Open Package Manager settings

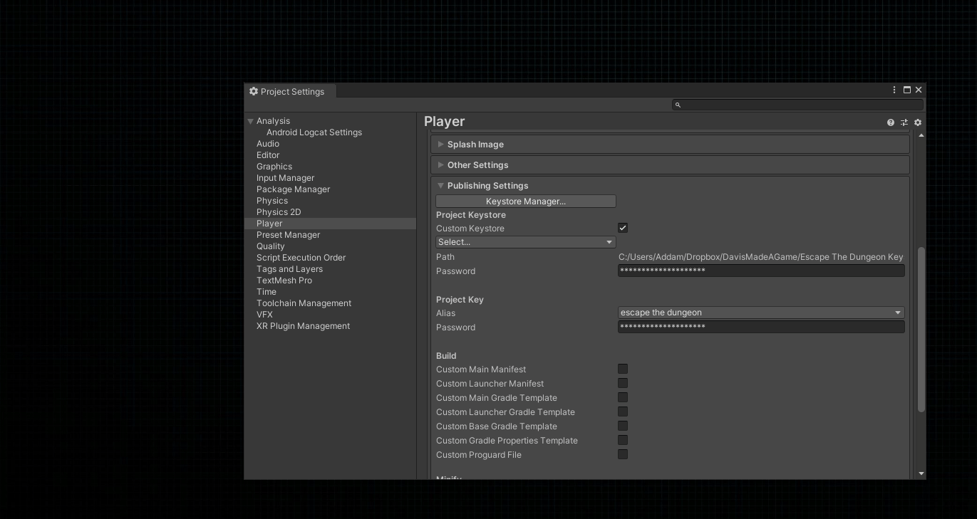click(293, 189)
